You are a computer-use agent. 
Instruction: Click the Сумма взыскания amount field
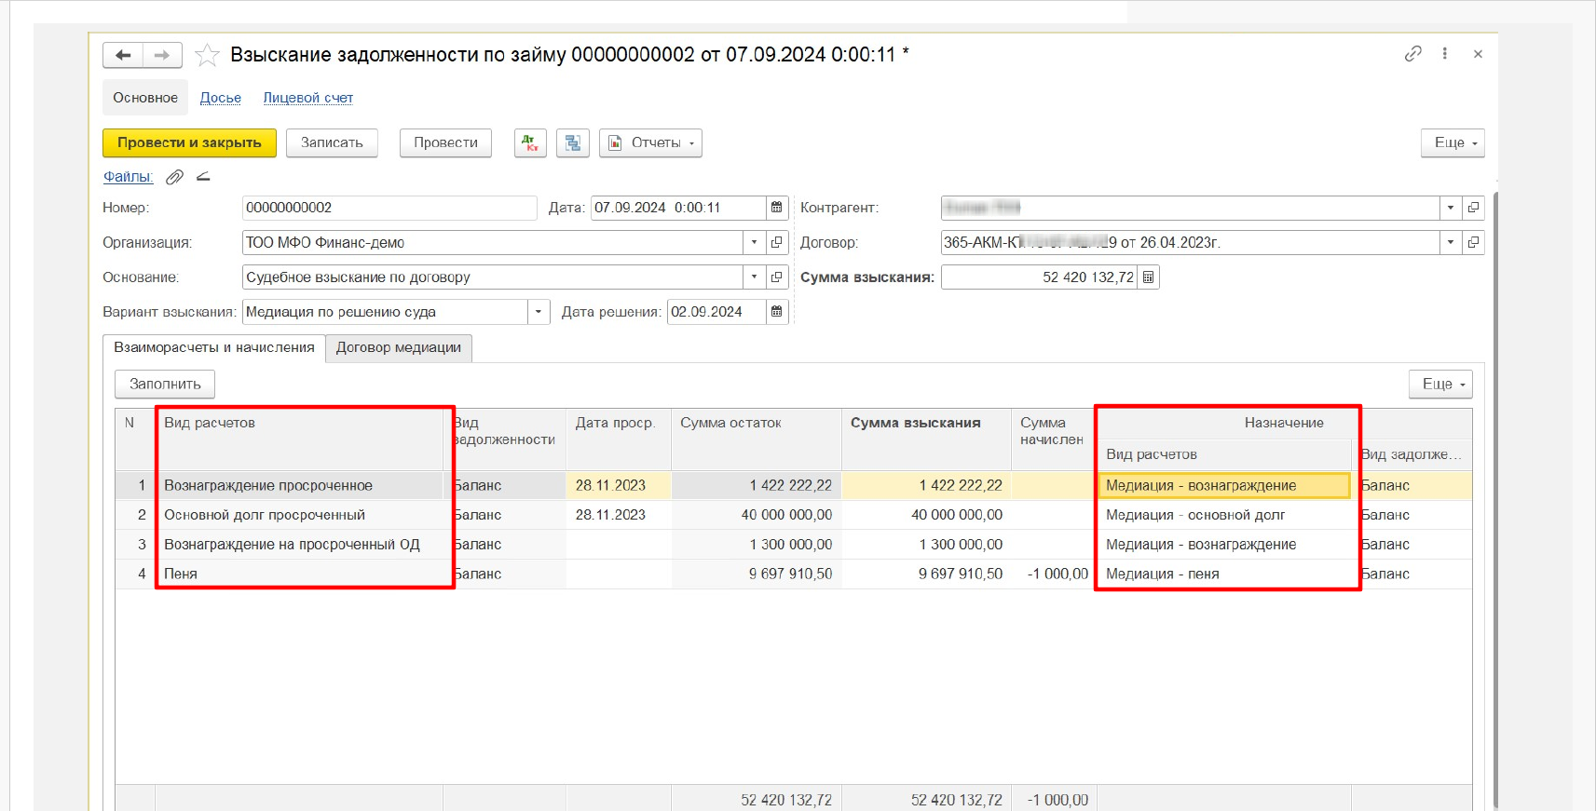tap(1040, 277)
